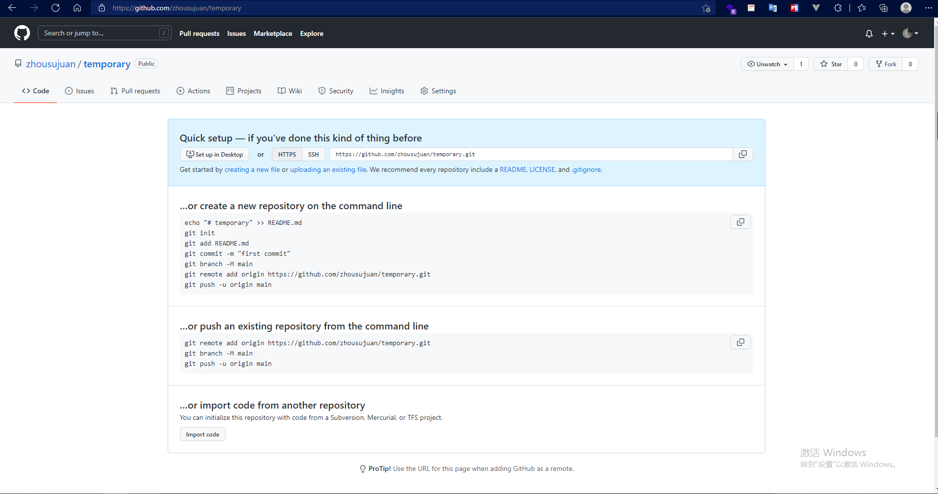The image size is (938, 494).
Task: Open Marketplace in the header
Action: pyautogui.click(x=273, y=33)
